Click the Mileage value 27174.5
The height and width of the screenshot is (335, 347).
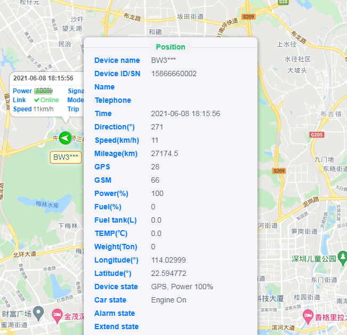(x=165, y=153)
